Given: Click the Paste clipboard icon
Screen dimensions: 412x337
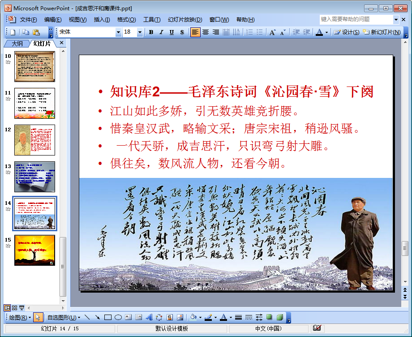Looking at the screenshot, I should 36,32.
